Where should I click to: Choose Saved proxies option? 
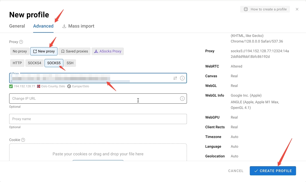(74, 51)
